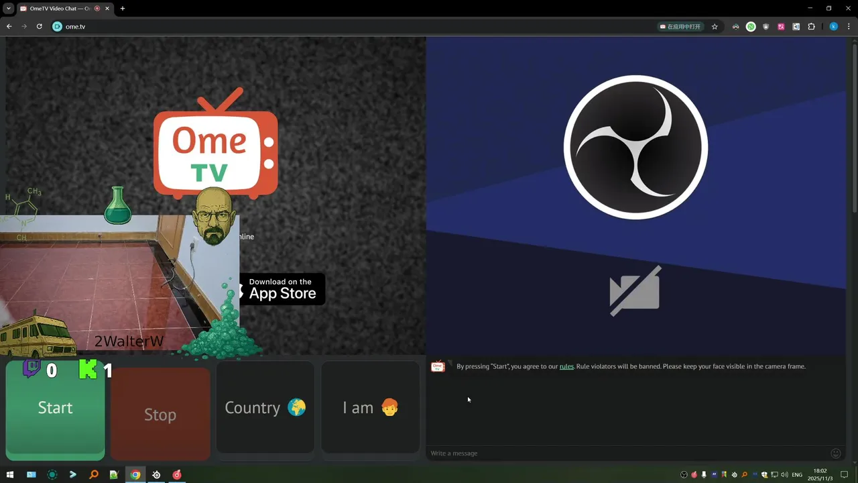858x483 pixels.
Task: Open network settings from tray
Action: coord(774,475)
